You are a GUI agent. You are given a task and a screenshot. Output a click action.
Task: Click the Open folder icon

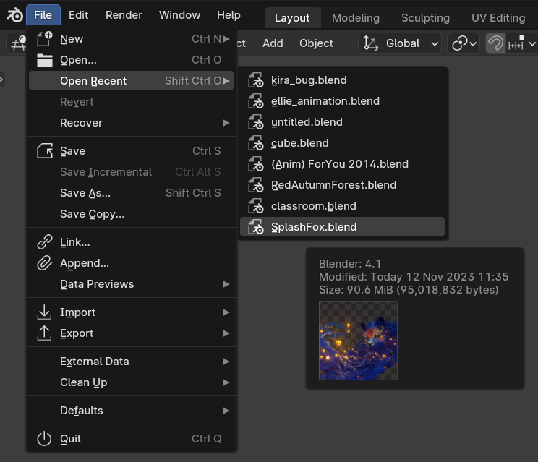(x=45, y=60)
